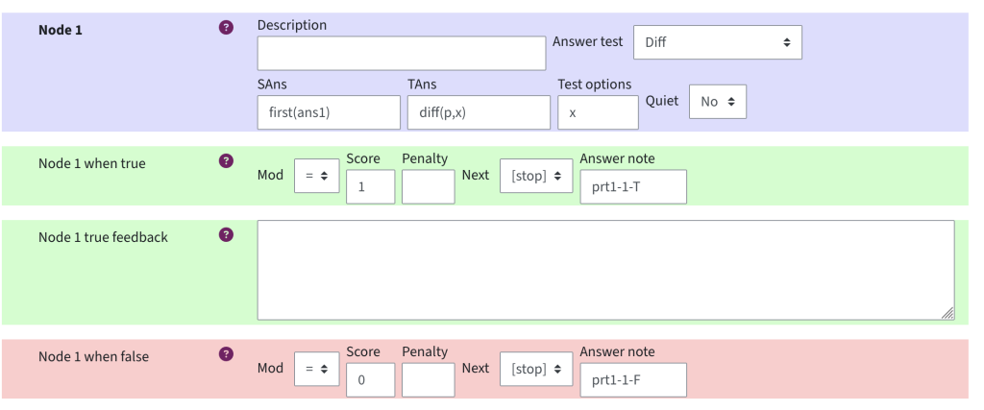Click the Node 1 true feedback label

click(103, 237)
